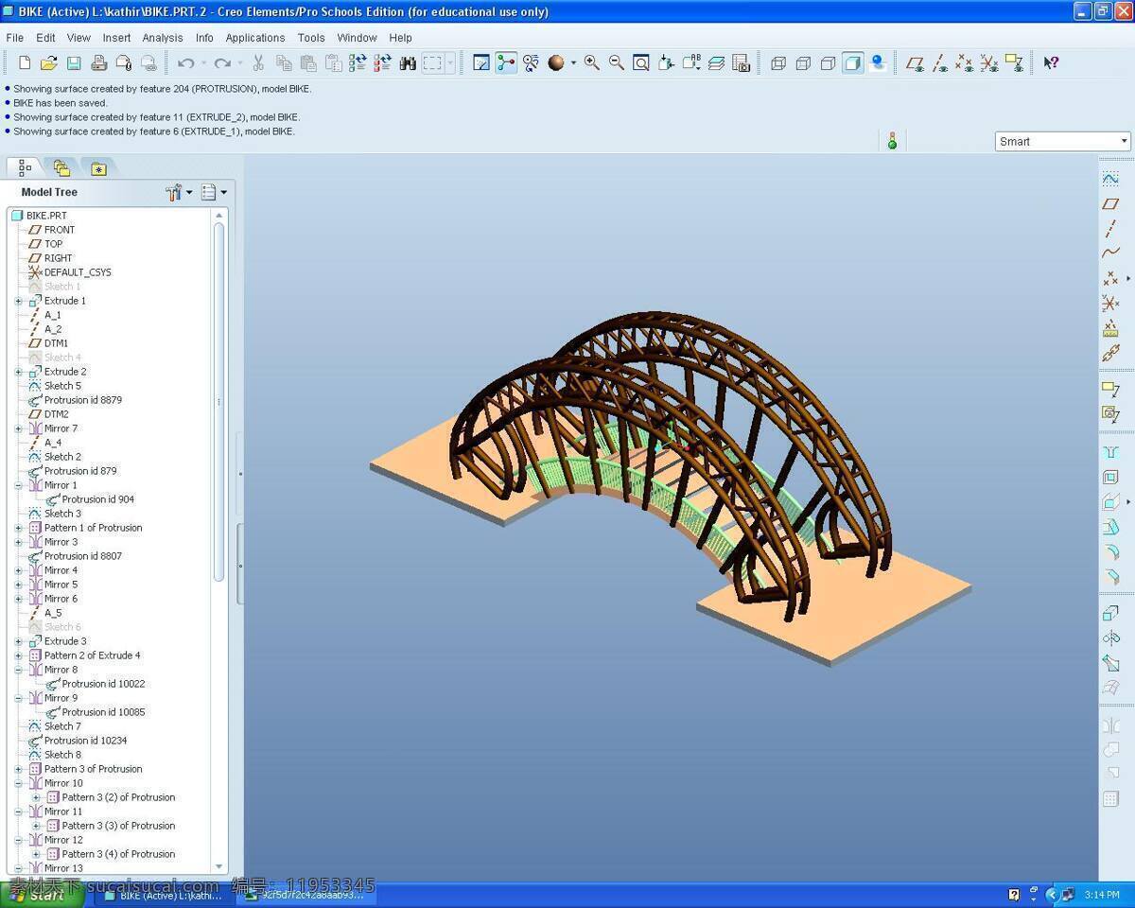Open the Analysis menu
Image resolution: width=1135 pixels, height=908 pixels.
point(163,38)
